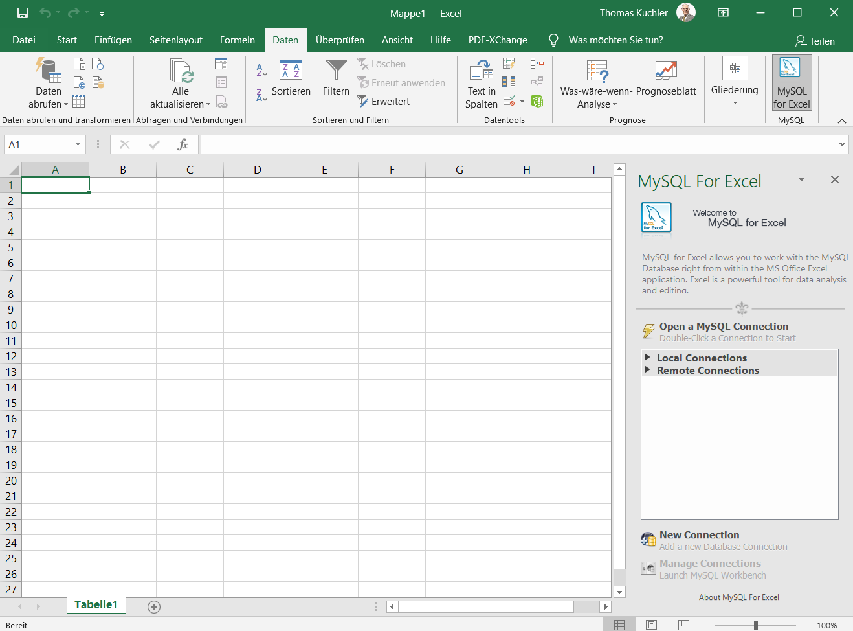Click the Select All corner triangle
The height and width of the screenshot is (631, 853).
click(x=13, y=170)
